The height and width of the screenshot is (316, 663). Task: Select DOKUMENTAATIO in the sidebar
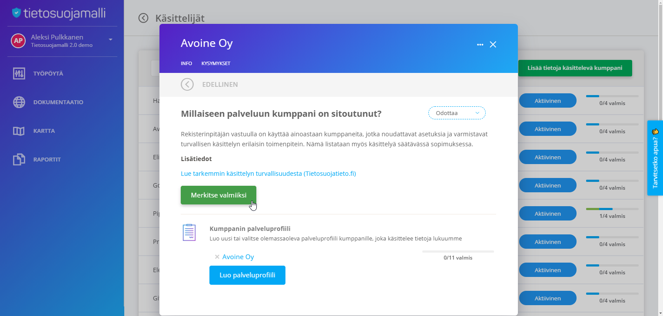[58, 102]
